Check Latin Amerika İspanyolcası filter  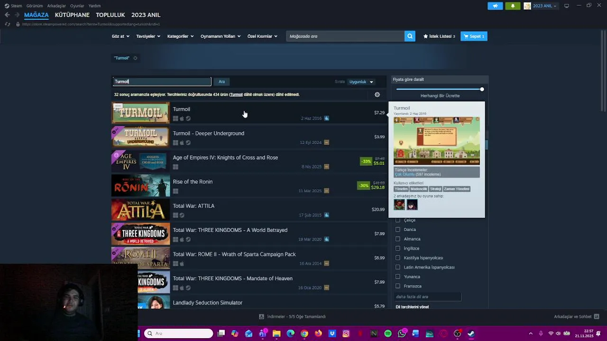[398, 267]
